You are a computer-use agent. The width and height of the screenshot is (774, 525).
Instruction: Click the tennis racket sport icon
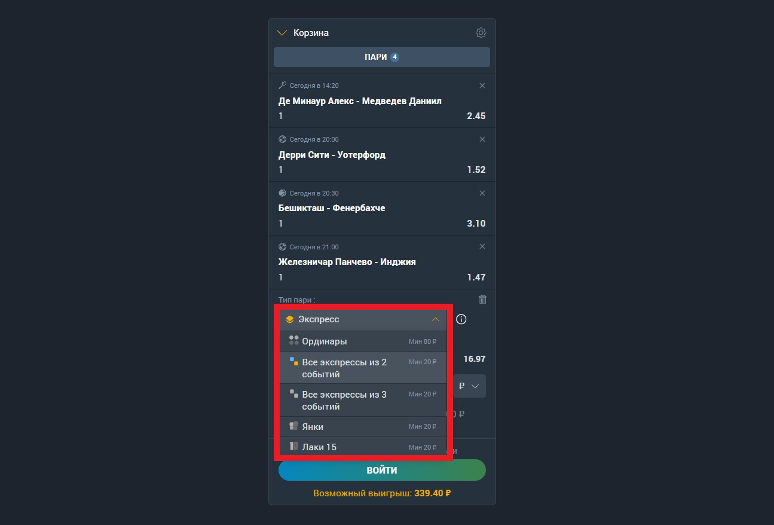tap(283, 86)
